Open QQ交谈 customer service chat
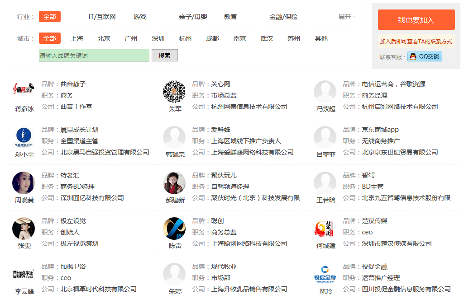This screenshot has width=464, height=299. pos(425,56)
